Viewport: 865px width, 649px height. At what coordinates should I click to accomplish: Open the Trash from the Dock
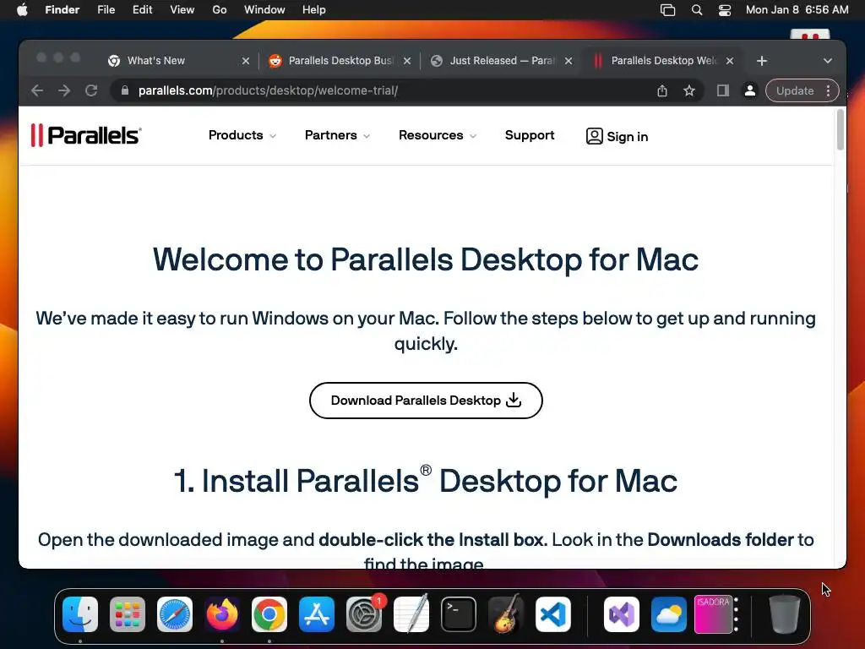(x=784, y=614)
